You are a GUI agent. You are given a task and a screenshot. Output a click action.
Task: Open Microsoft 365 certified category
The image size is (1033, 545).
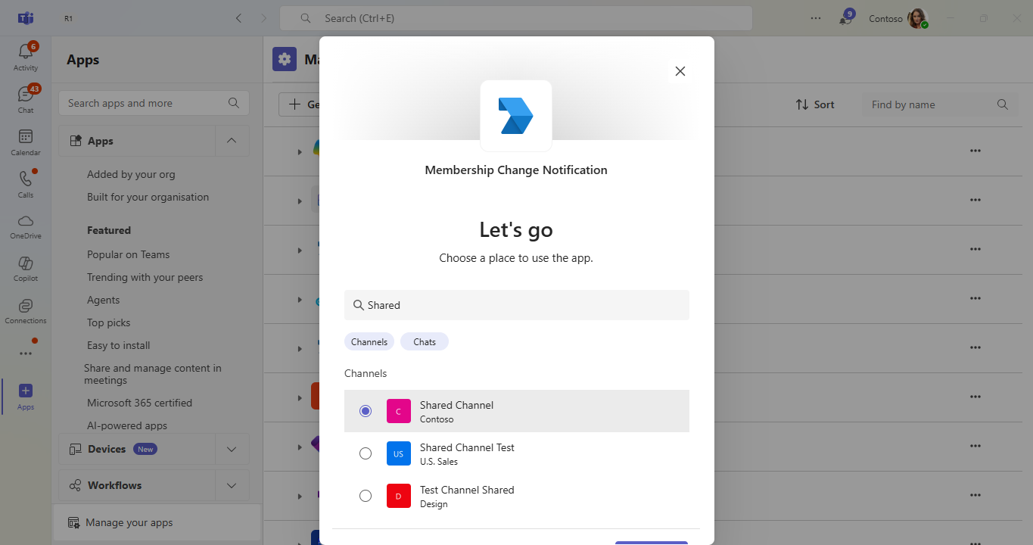pos(140,403)
